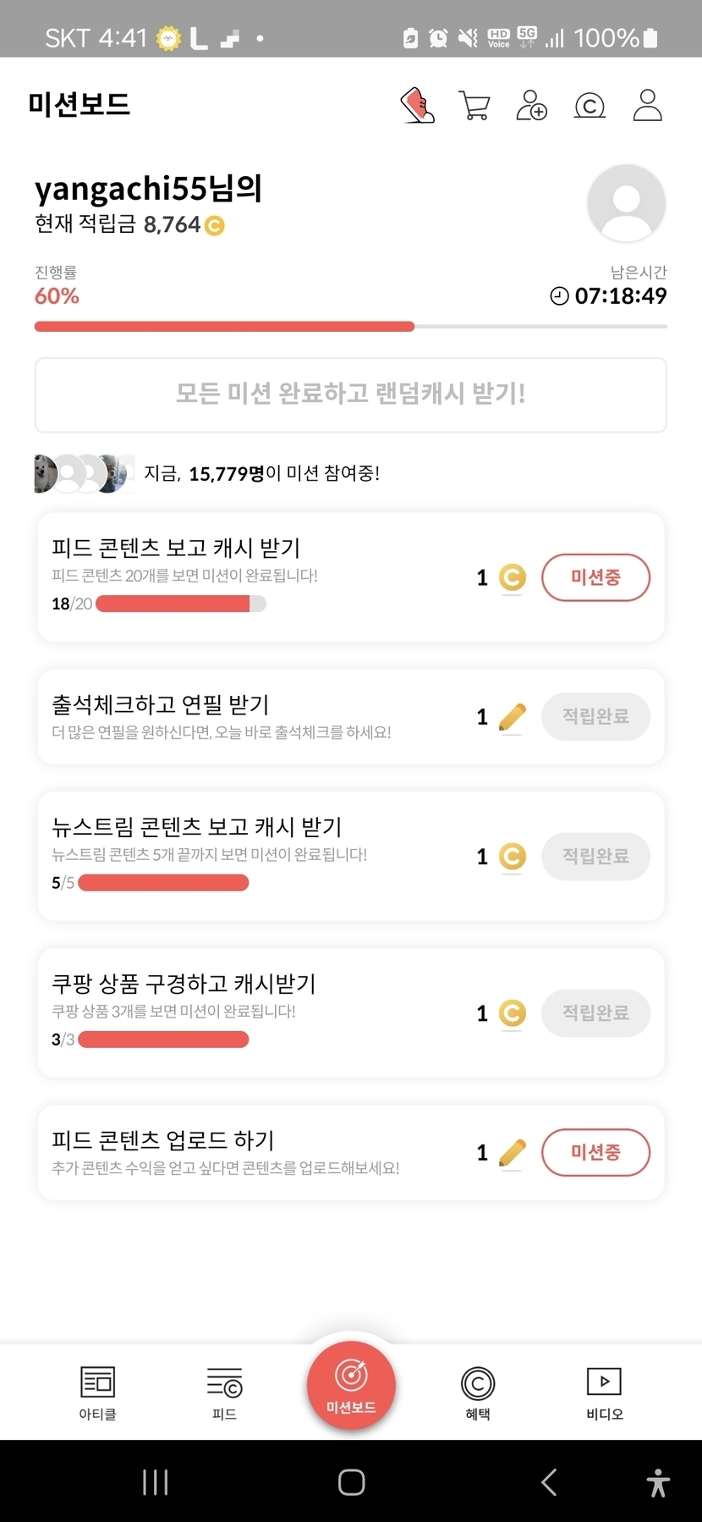Click the 60% mission progress bar

351,326
